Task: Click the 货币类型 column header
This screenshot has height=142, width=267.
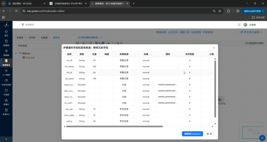Action: point(190,54)
